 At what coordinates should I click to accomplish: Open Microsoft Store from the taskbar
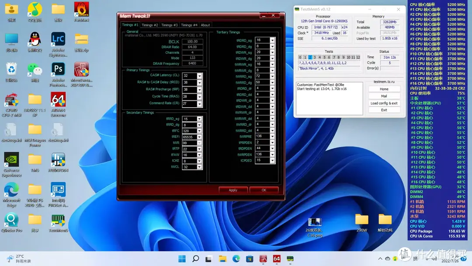[x=250, y=259]
